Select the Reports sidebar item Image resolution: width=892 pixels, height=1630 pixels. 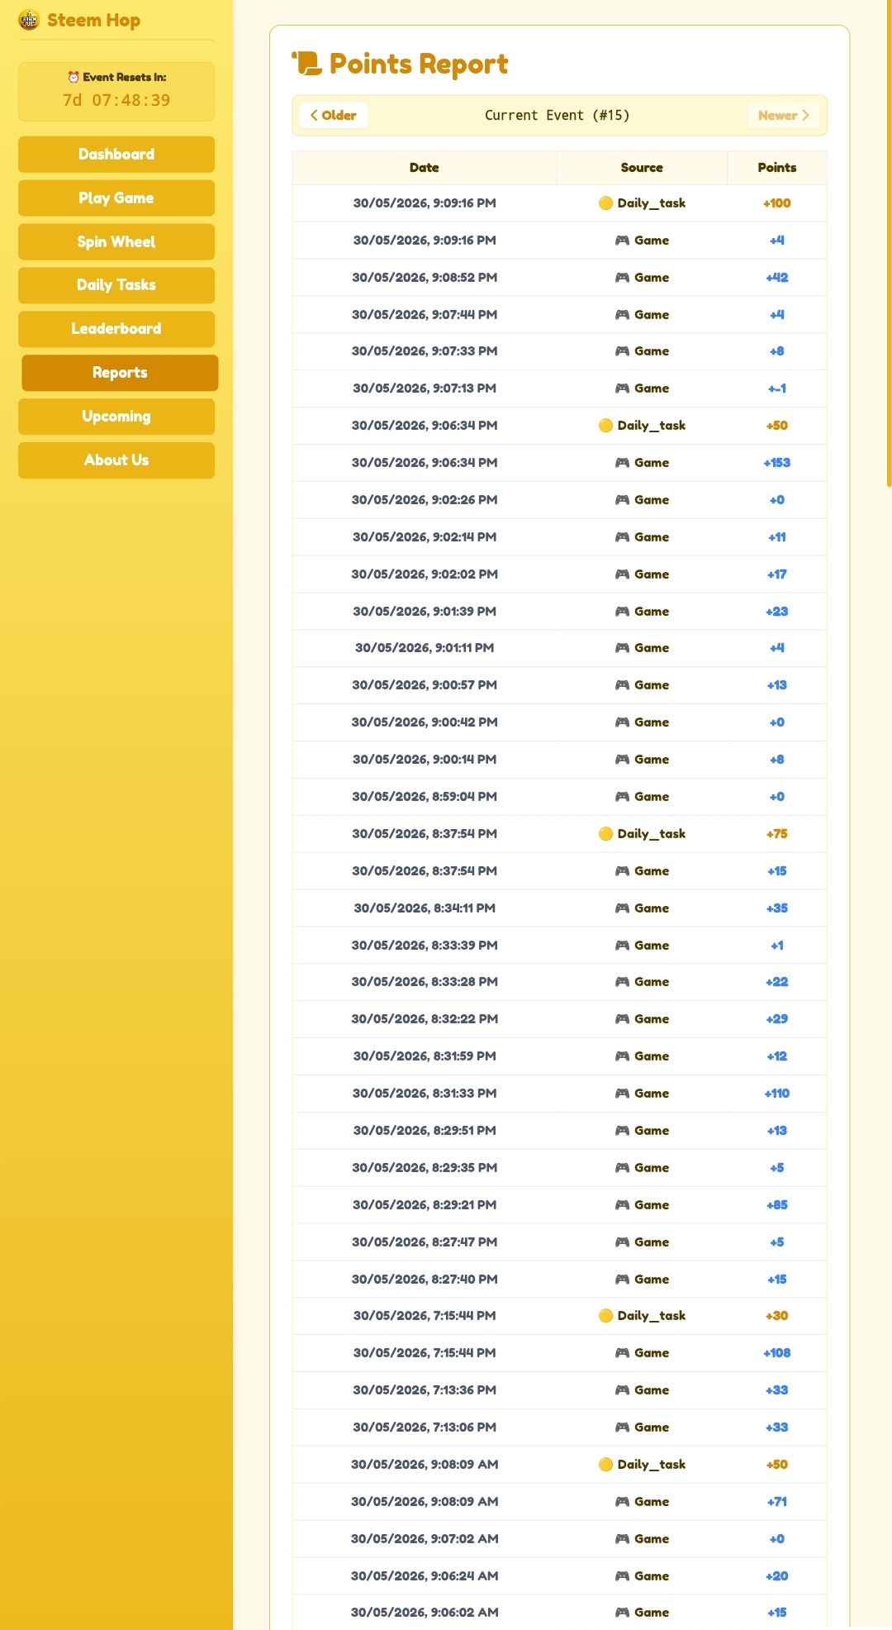(x=120, y=373)
